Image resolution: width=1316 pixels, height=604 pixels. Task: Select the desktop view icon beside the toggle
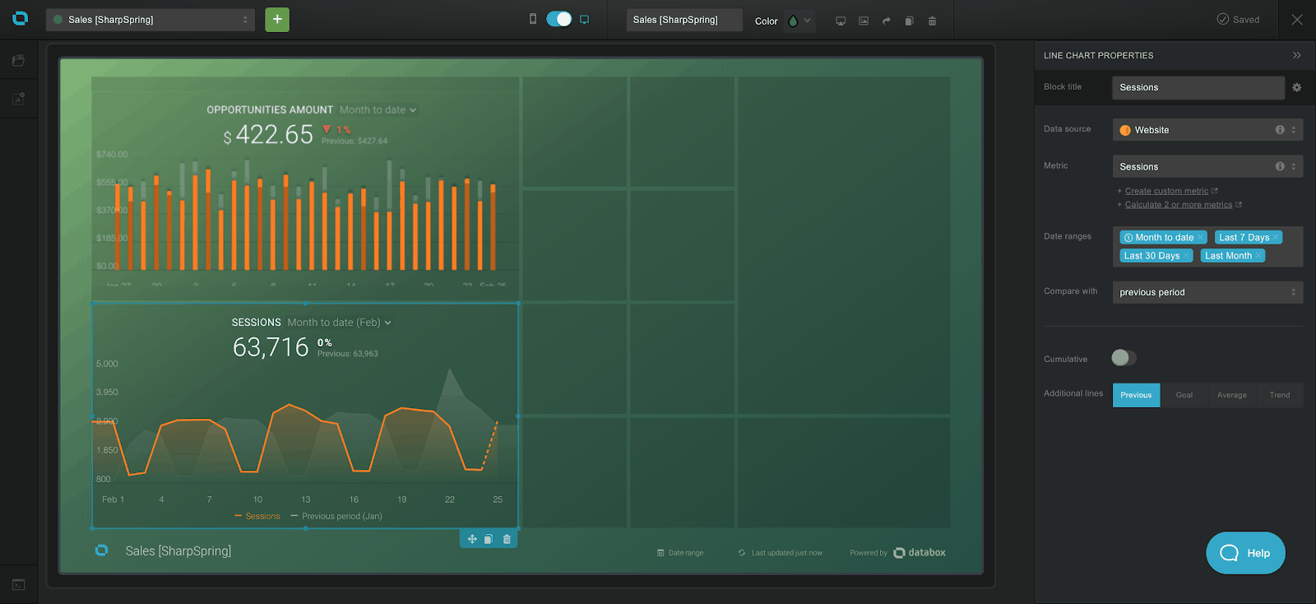point(585,20)
